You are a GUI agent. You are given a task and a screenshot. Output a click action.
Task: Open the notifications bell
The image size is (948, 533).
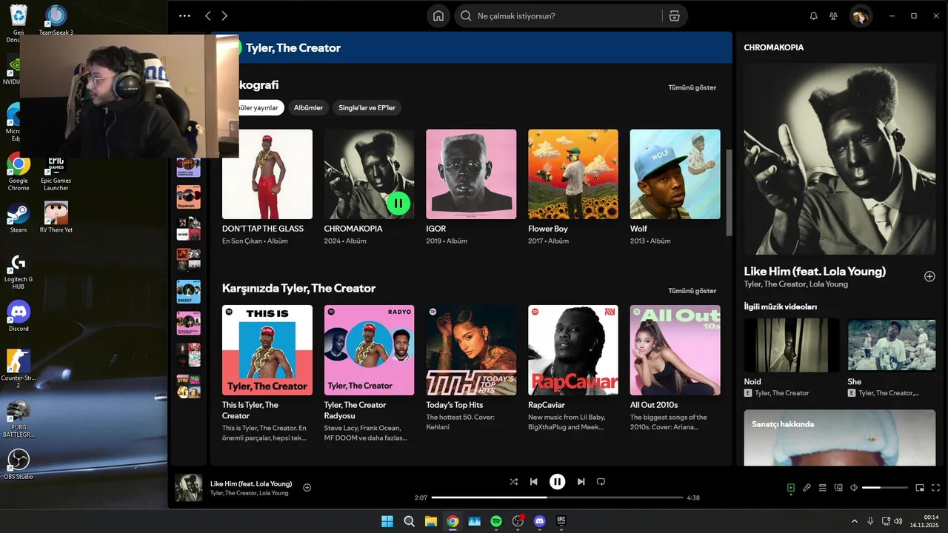click(x=813, y=16)
